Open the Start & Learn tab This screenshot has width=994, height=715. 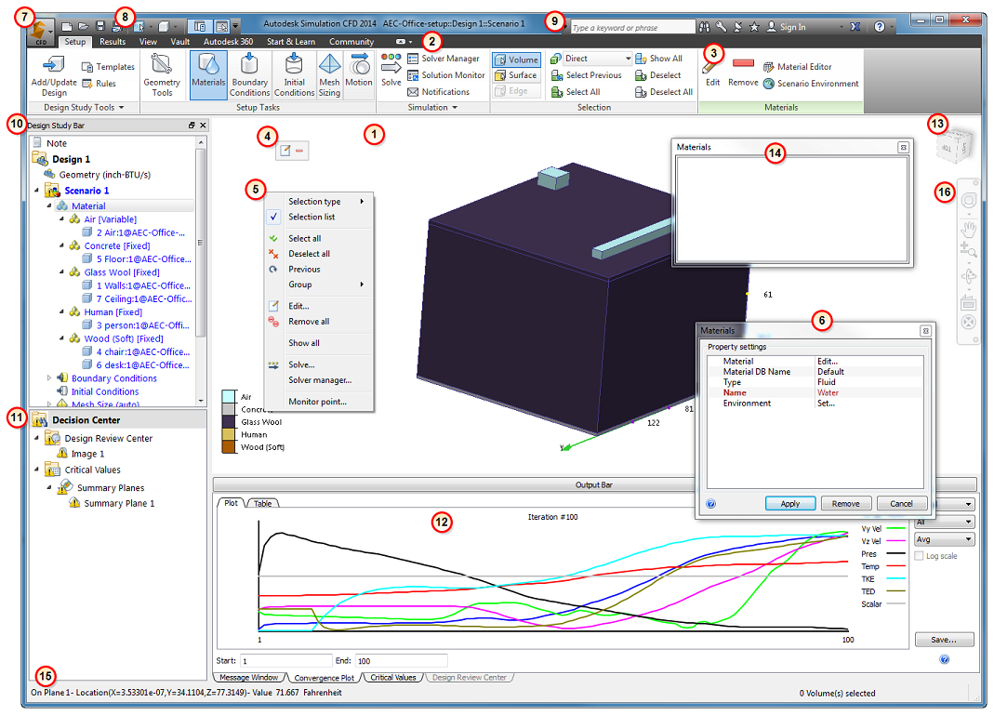290,42
